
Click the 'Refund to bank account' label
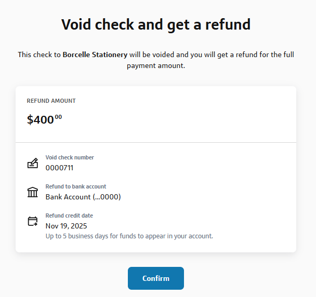click(76, 186)
